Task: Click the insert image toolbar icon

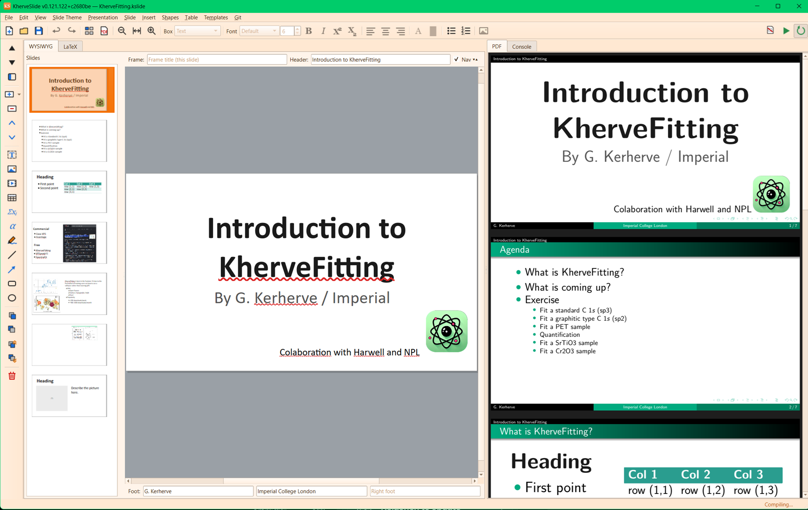Action: click(483, 31)
